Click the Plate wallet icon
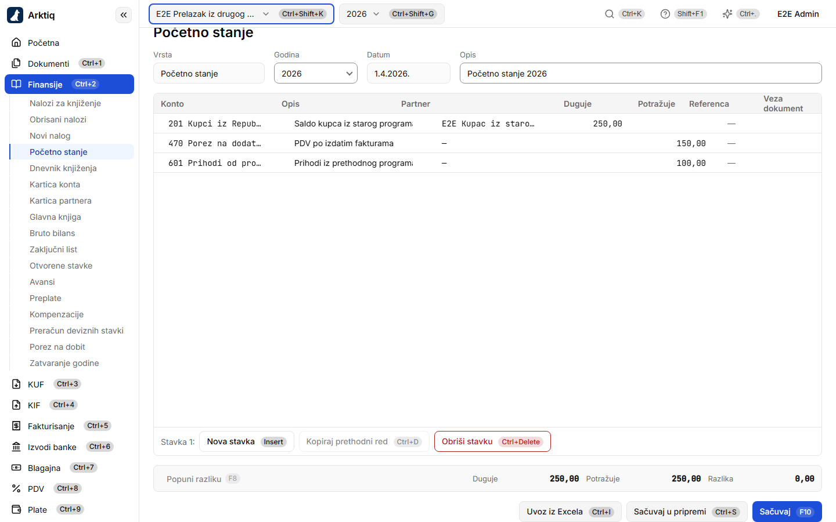Image resolution: width=836 pixels, height=522 pixels. pos(16,509)
